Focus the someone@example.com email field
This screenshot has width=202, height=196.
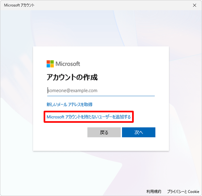[101, 91]
